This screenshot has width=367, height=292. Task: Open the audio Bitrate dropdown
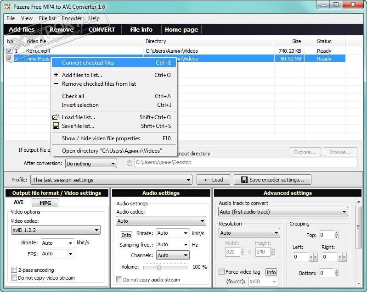click(173, 233)
